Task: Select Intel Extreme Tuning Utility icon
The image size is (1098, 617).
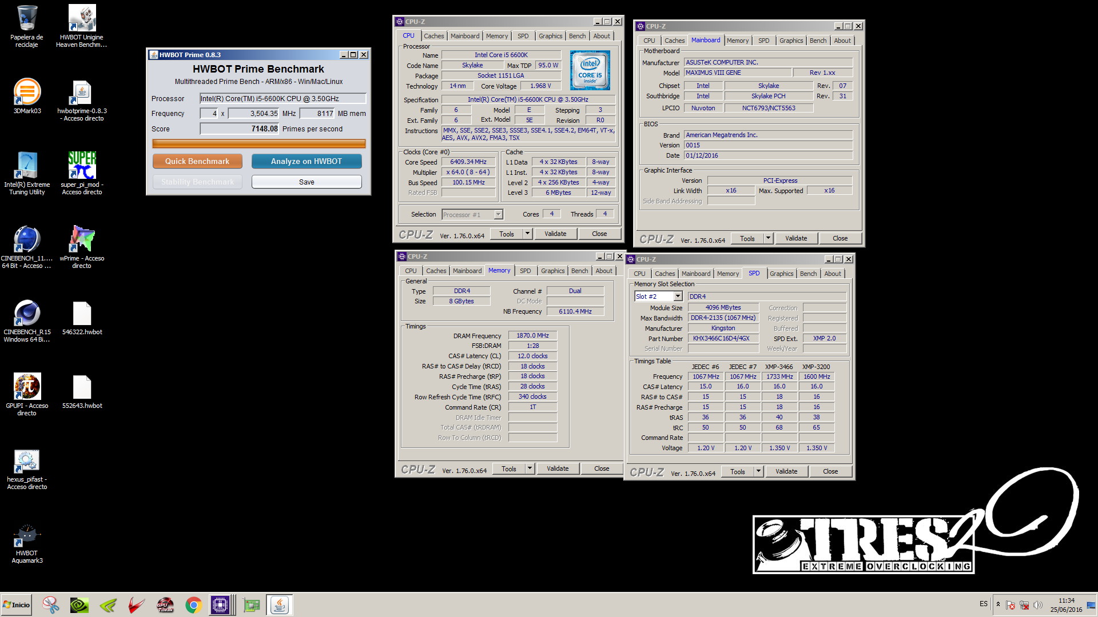Action: click(27, 173)
